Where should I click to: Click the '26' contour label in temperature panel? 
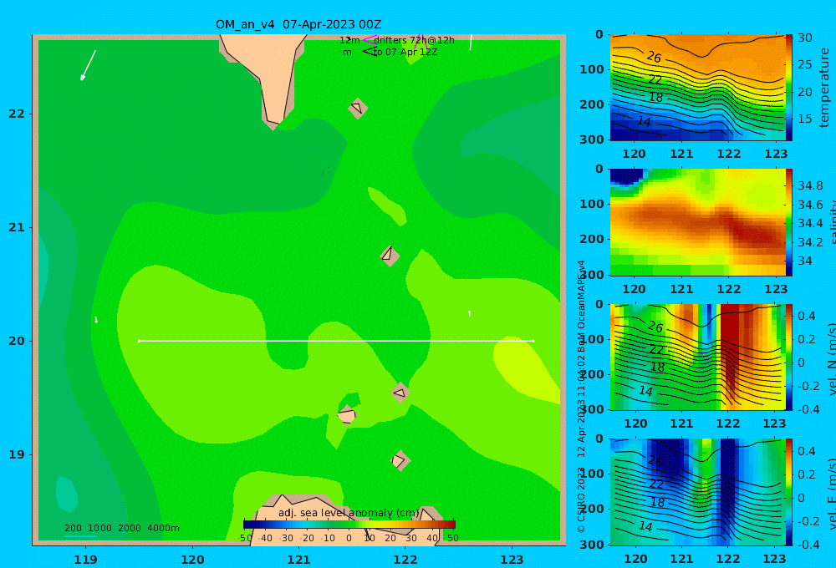pyautogui.click(x=655, y=57)
